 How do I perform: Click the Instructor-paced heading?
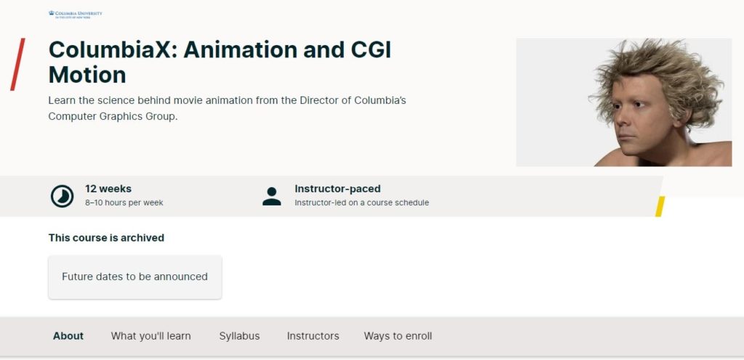(x=337, y=189)
